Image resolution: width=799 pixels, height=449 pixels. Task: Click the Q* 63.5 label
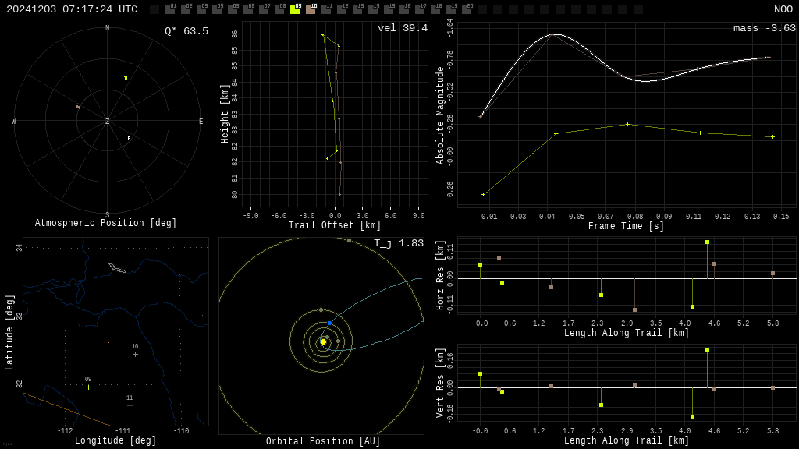click(x=186, y=31)
